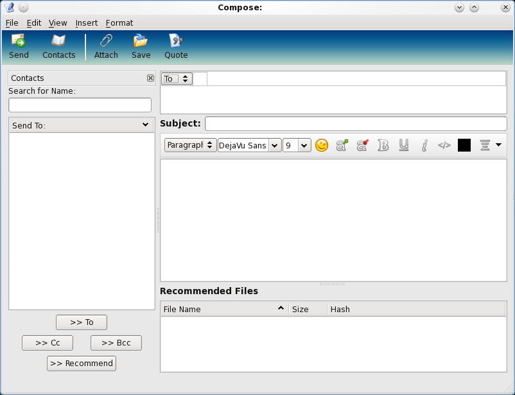Viewport: 515px width, 395px height.
Task: Click the round button beside the title icon
Action: pos(23,7)
